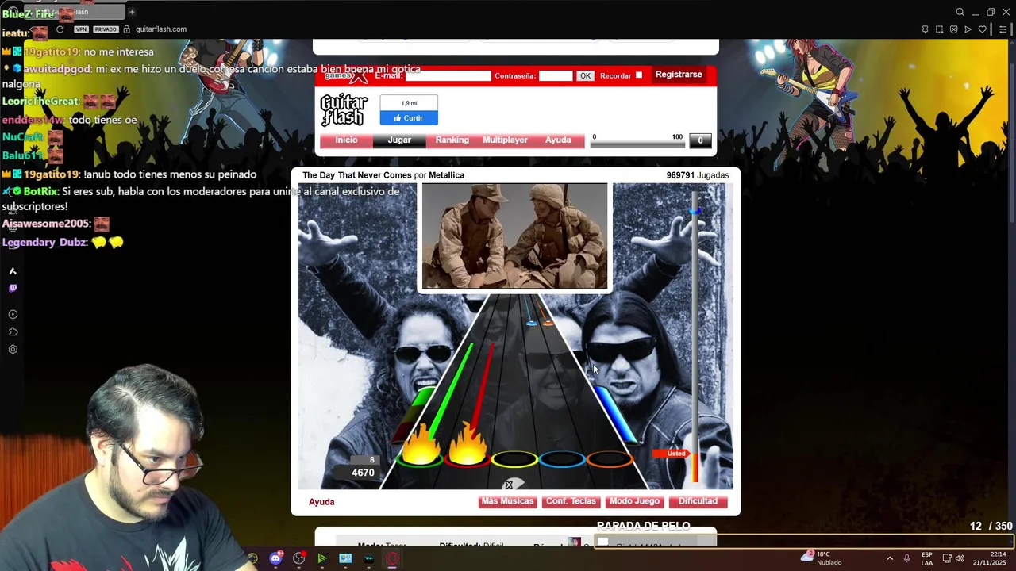Click the vertical rock meter bar

click(695, 337)
